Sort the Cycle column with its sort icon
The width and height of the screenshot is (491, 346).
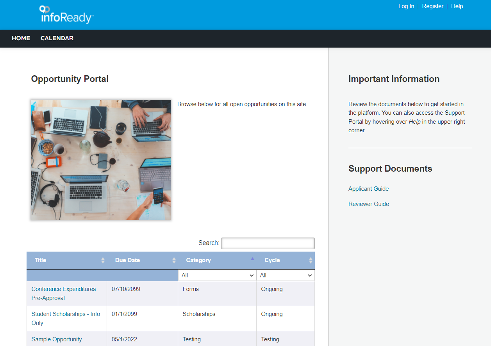pyautogui.click(x=311, y=260)
